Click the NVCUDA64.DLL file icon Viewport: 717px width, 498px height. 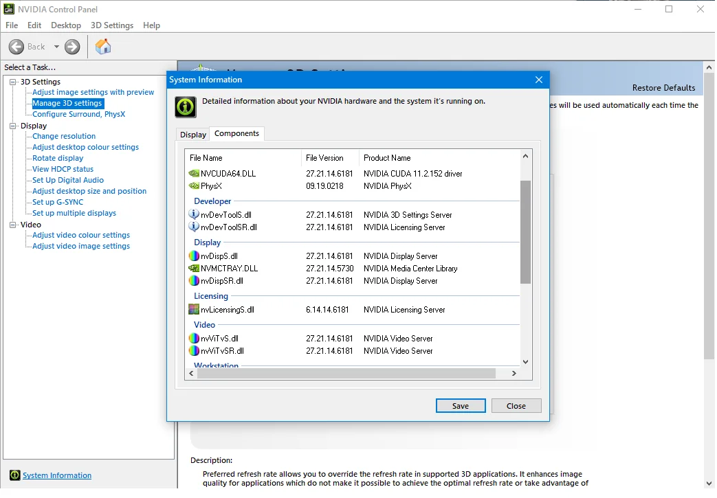(194, 174)
